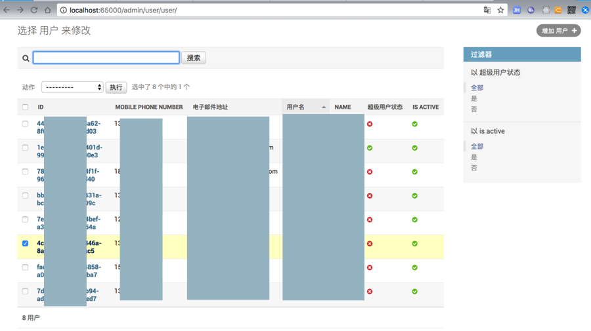Open the browser home page icon
The width and height of the screenshot is (591, 331).
click(47, 10)
